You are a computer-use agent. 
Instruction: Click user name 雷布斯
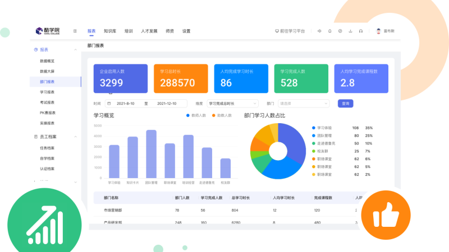point(389,31)
